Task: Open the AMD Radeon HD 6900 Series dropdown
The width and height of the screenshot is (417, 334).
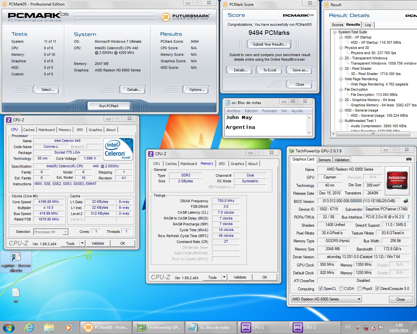Action: 326,299
